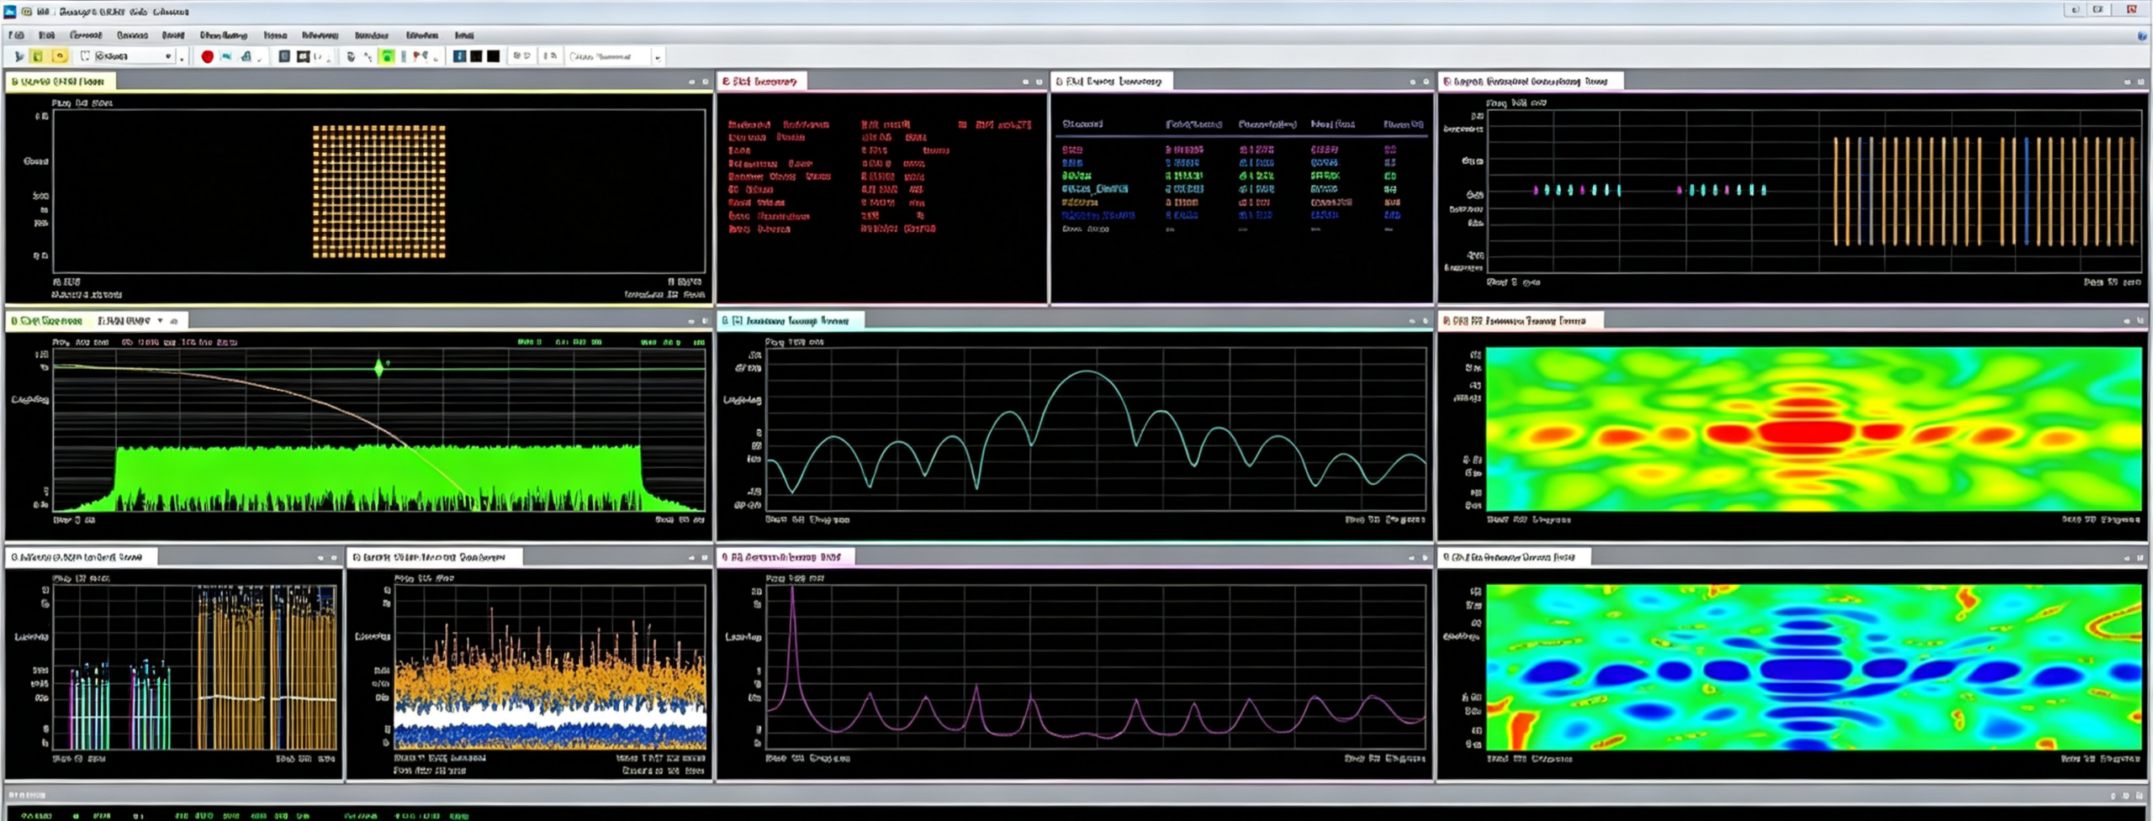The image size is (2153, 821).
Task: Click rightmost header button of colored table panel
Action: click(x=1426, y=82)
